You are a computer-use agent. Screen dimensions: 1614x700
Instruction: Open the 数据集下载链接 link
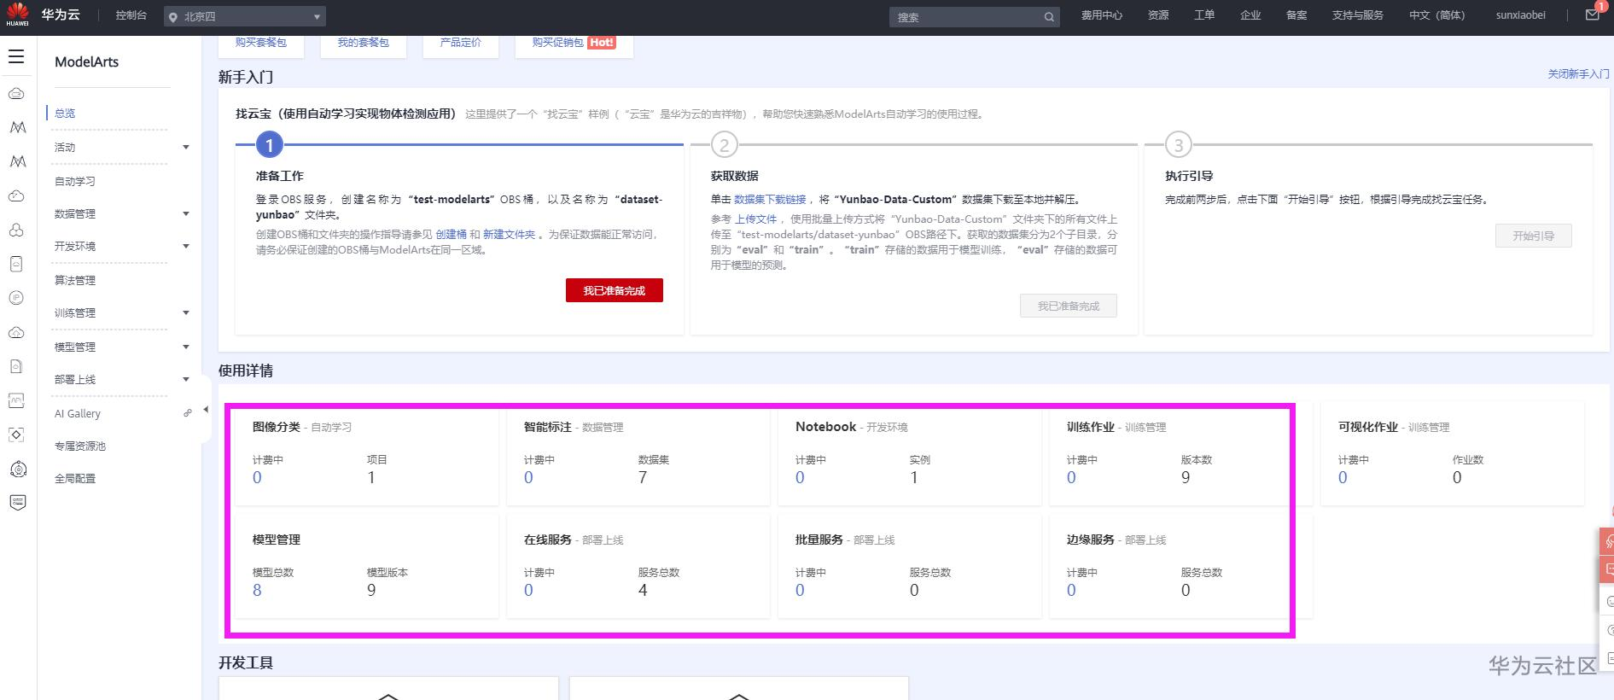coord(770,199)
